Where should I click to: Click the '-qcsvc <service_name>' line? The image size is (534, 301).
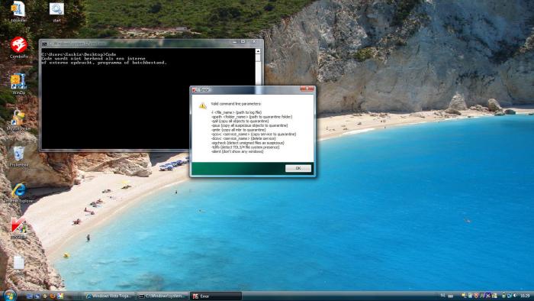coord(254,134)
